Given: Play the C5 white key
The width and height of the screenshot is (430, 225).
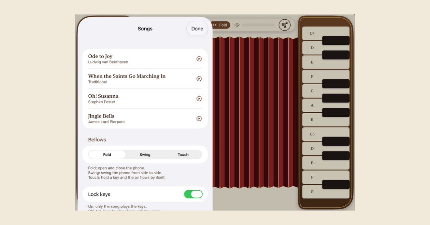Looking at the screenshot, I should (312, 134).
